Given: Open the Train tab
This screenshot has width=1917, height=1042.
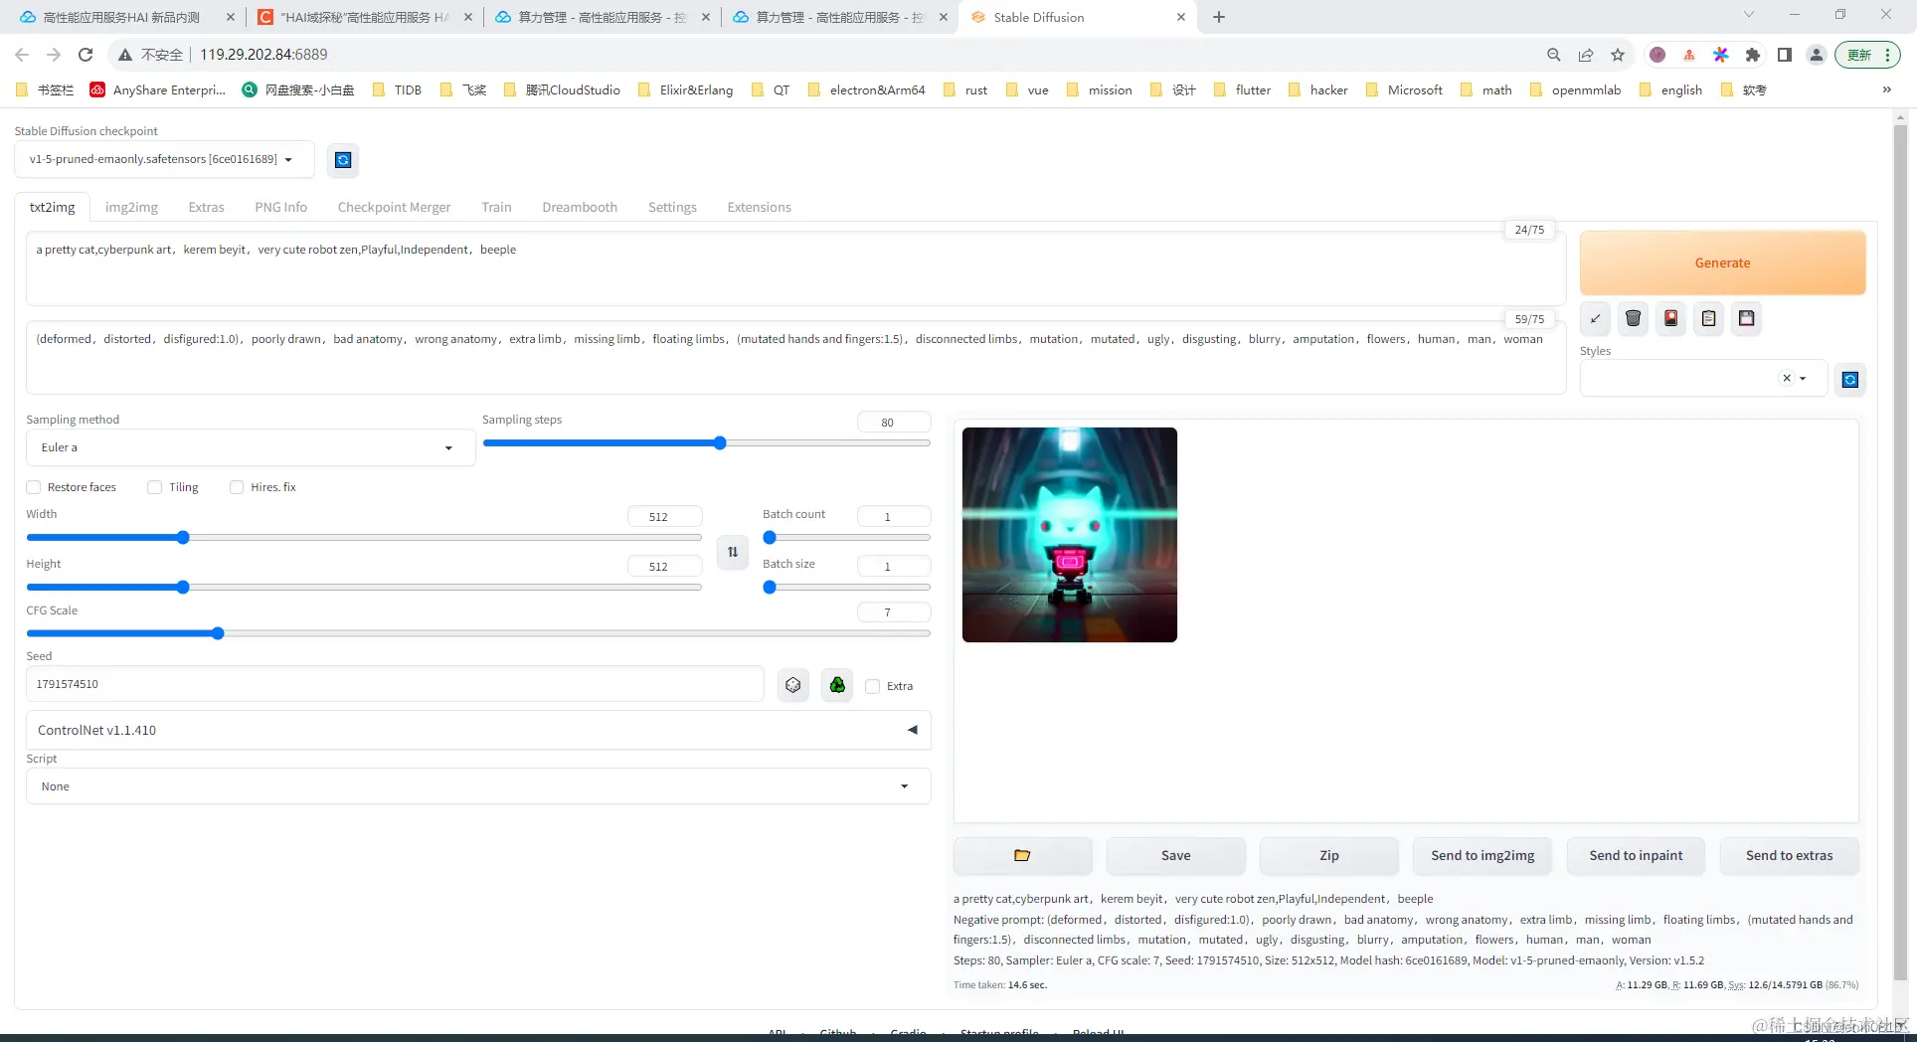Looking at the screenshot, I should pos(496,207).
